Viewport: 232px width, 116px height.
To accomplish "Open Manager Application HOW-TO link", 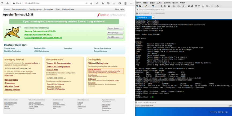I will pyautogui.click(x=38, y=35).
